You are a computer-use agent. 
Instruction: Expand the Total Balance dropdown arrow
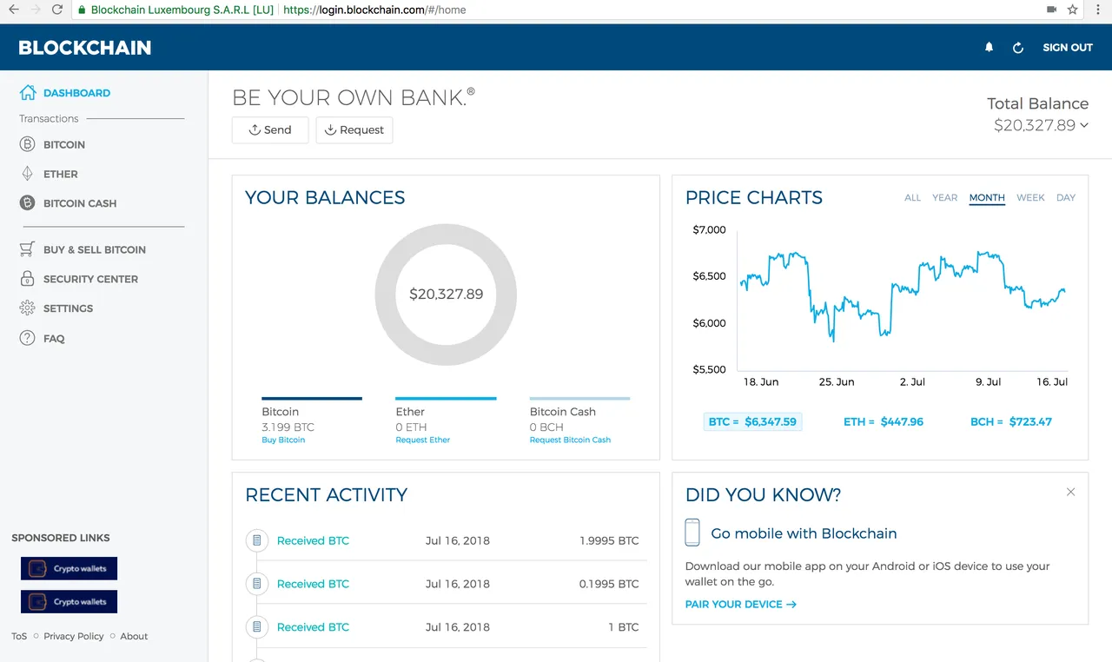1083,126
